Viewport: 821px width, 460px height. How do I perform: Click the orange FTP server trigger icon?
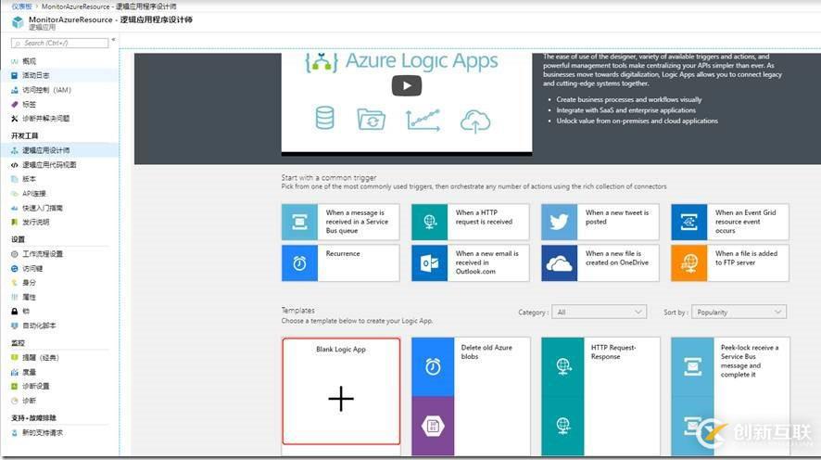(x=689, y=263)
